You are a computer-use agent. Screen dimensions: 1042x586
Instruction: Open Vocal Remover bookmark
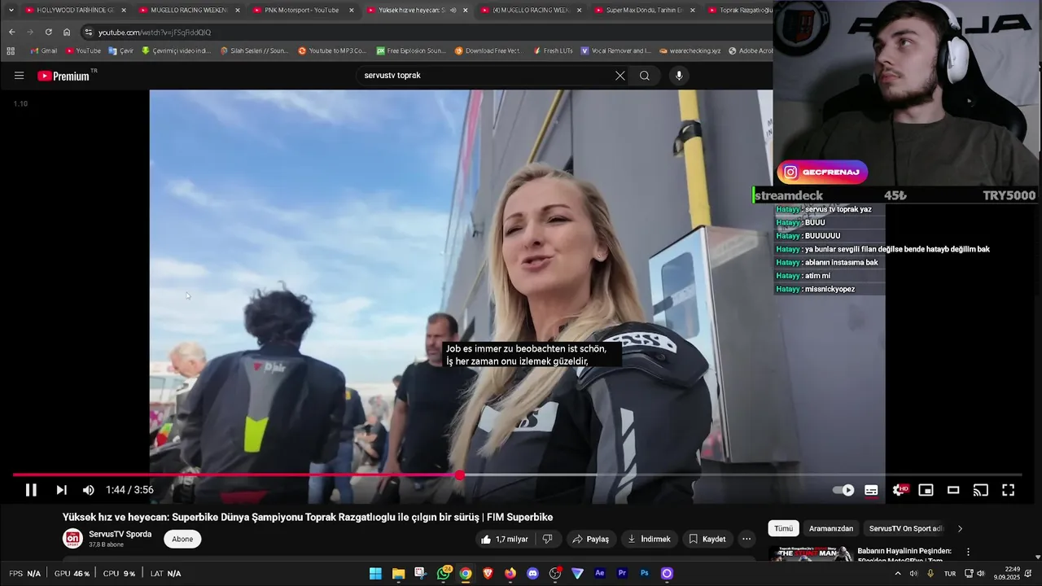coord(616,50)
